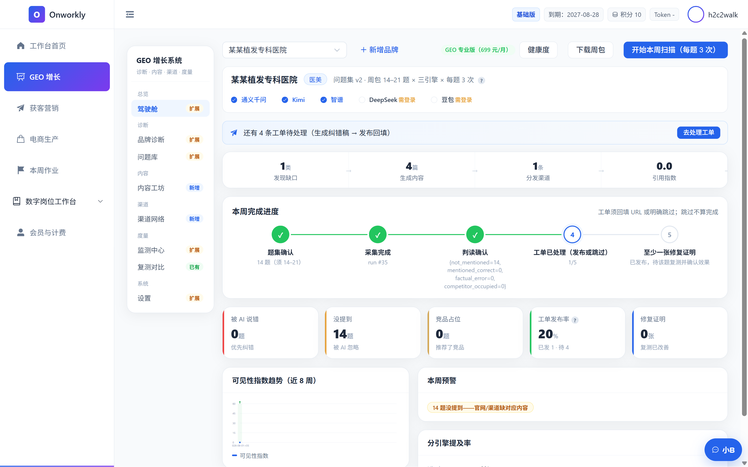The width and height of the screenshot is (748, 467).
Task: Click the 14 题没提到 warning tag
Action: point(480,408)
